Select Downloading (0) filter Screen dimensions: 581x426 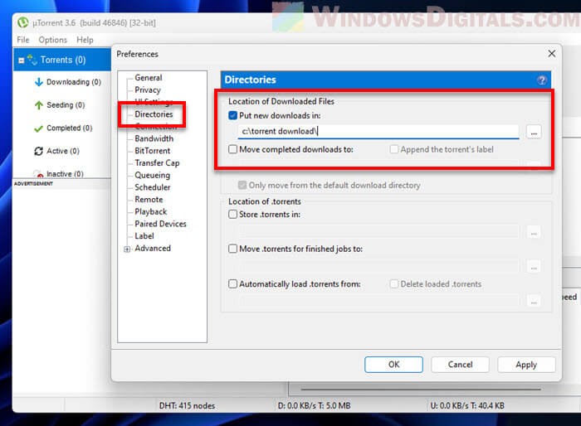tap(74, 82)
